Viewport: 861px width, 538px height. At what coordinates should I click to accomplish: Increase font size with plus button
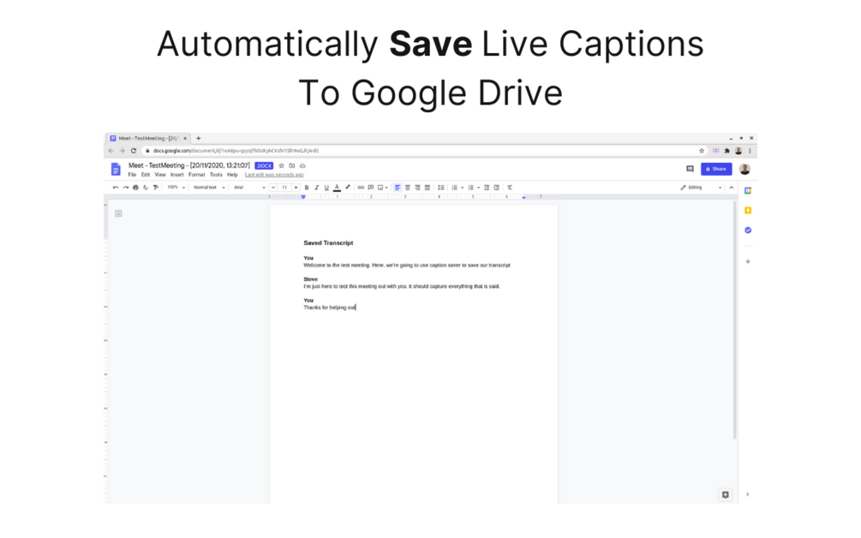(296, 188)
